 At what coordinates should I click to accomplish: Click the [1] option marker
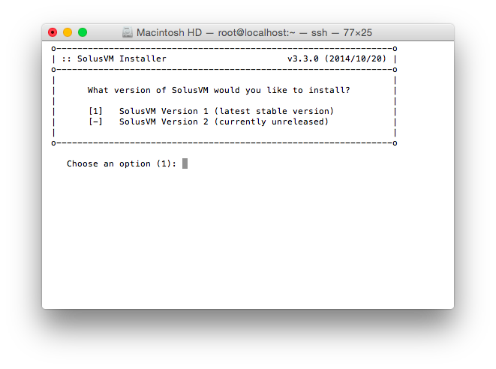pos(95,111)
